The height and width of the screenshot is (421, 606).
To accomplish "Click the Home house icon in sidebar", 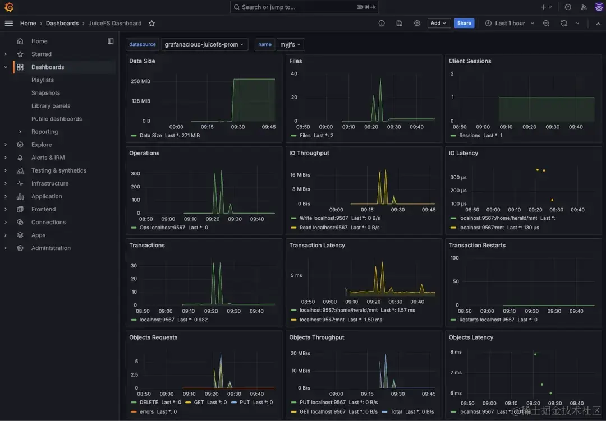I will tap(20, 41).
